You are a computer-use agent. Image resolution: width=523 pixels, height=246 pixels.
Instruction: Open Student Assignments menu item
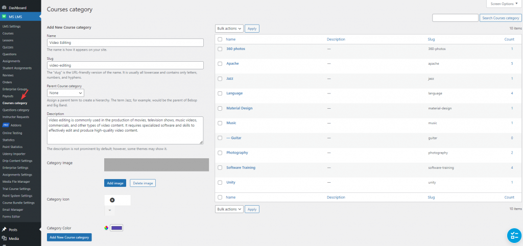point(17,68)
